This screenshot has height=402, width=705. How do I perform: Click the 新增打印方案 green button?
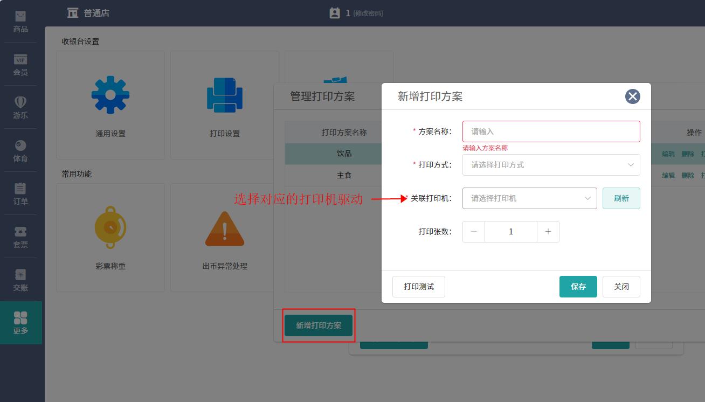tap(319, 325)
